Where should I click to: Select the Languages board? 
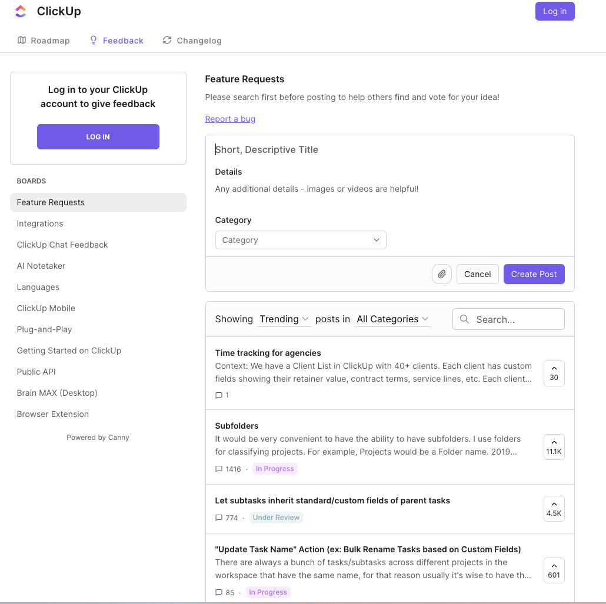[98, 287]
